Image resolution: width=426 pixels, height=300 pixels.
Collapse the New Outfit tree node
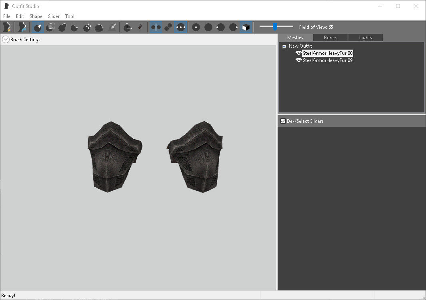pos(284,46)
